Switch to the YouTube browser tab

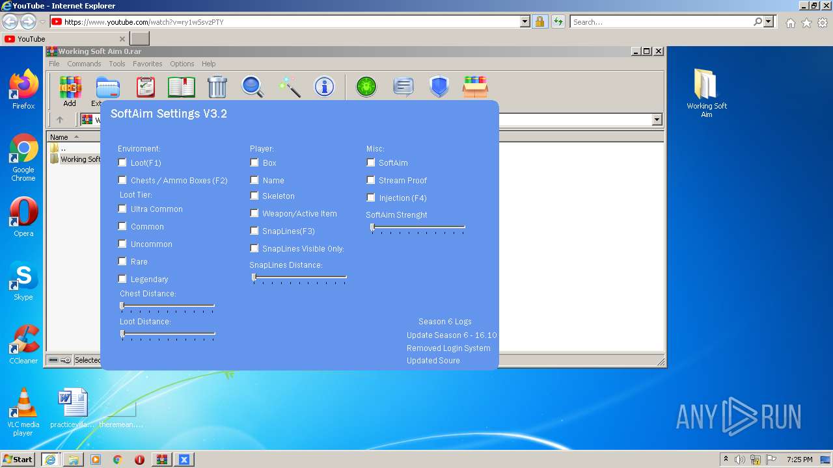pos(65,39)
